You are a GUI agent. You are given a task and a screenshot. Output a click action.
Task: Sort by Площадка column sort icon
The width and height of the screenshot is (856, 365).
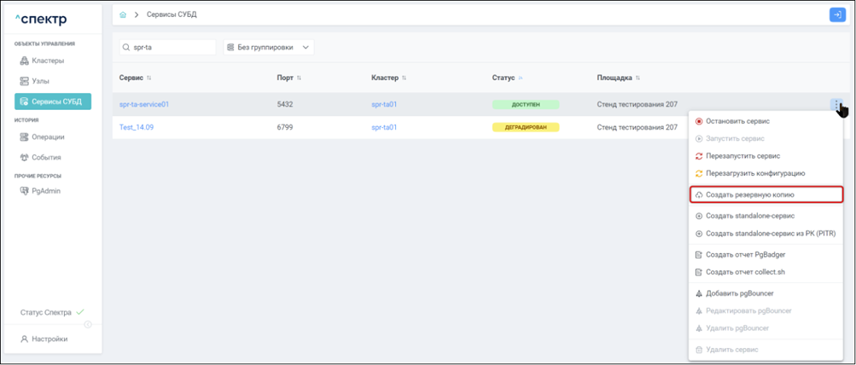pyautogui.click(x=637, y=78)
